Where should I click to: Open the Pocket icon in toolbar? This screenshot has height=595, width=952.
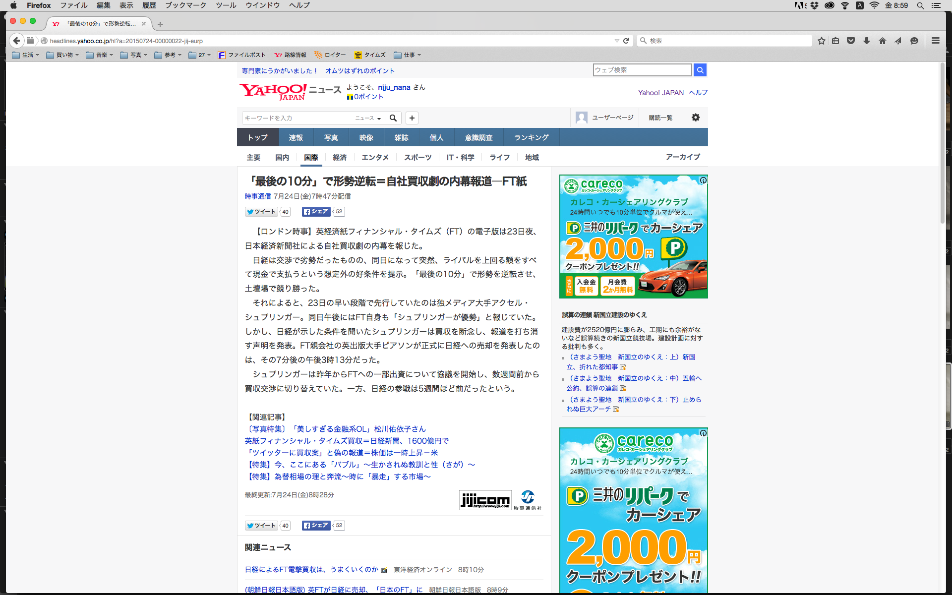[851, 41]
